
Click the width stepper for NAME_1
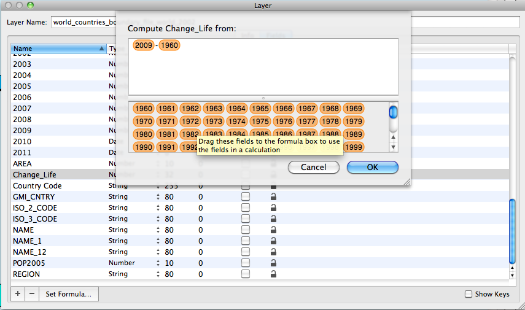tap(158, 241)
